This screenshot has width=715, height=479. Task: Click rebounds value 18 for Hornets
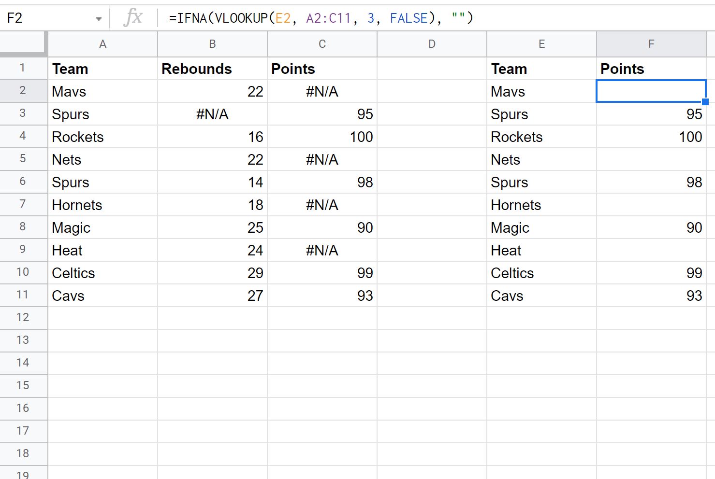256,205
